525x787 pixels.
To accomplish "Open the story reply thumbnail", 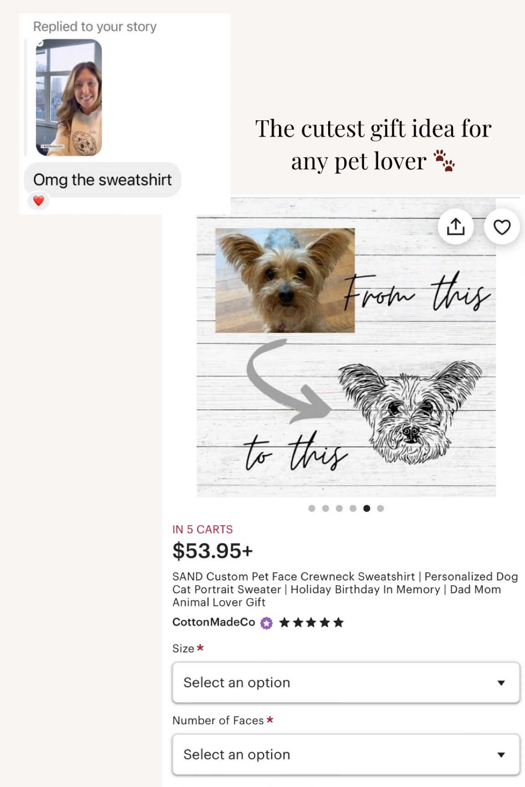I will [69, 97].
